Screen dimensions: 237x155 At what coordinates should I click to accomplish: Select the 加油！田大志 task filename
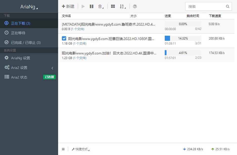109,53
